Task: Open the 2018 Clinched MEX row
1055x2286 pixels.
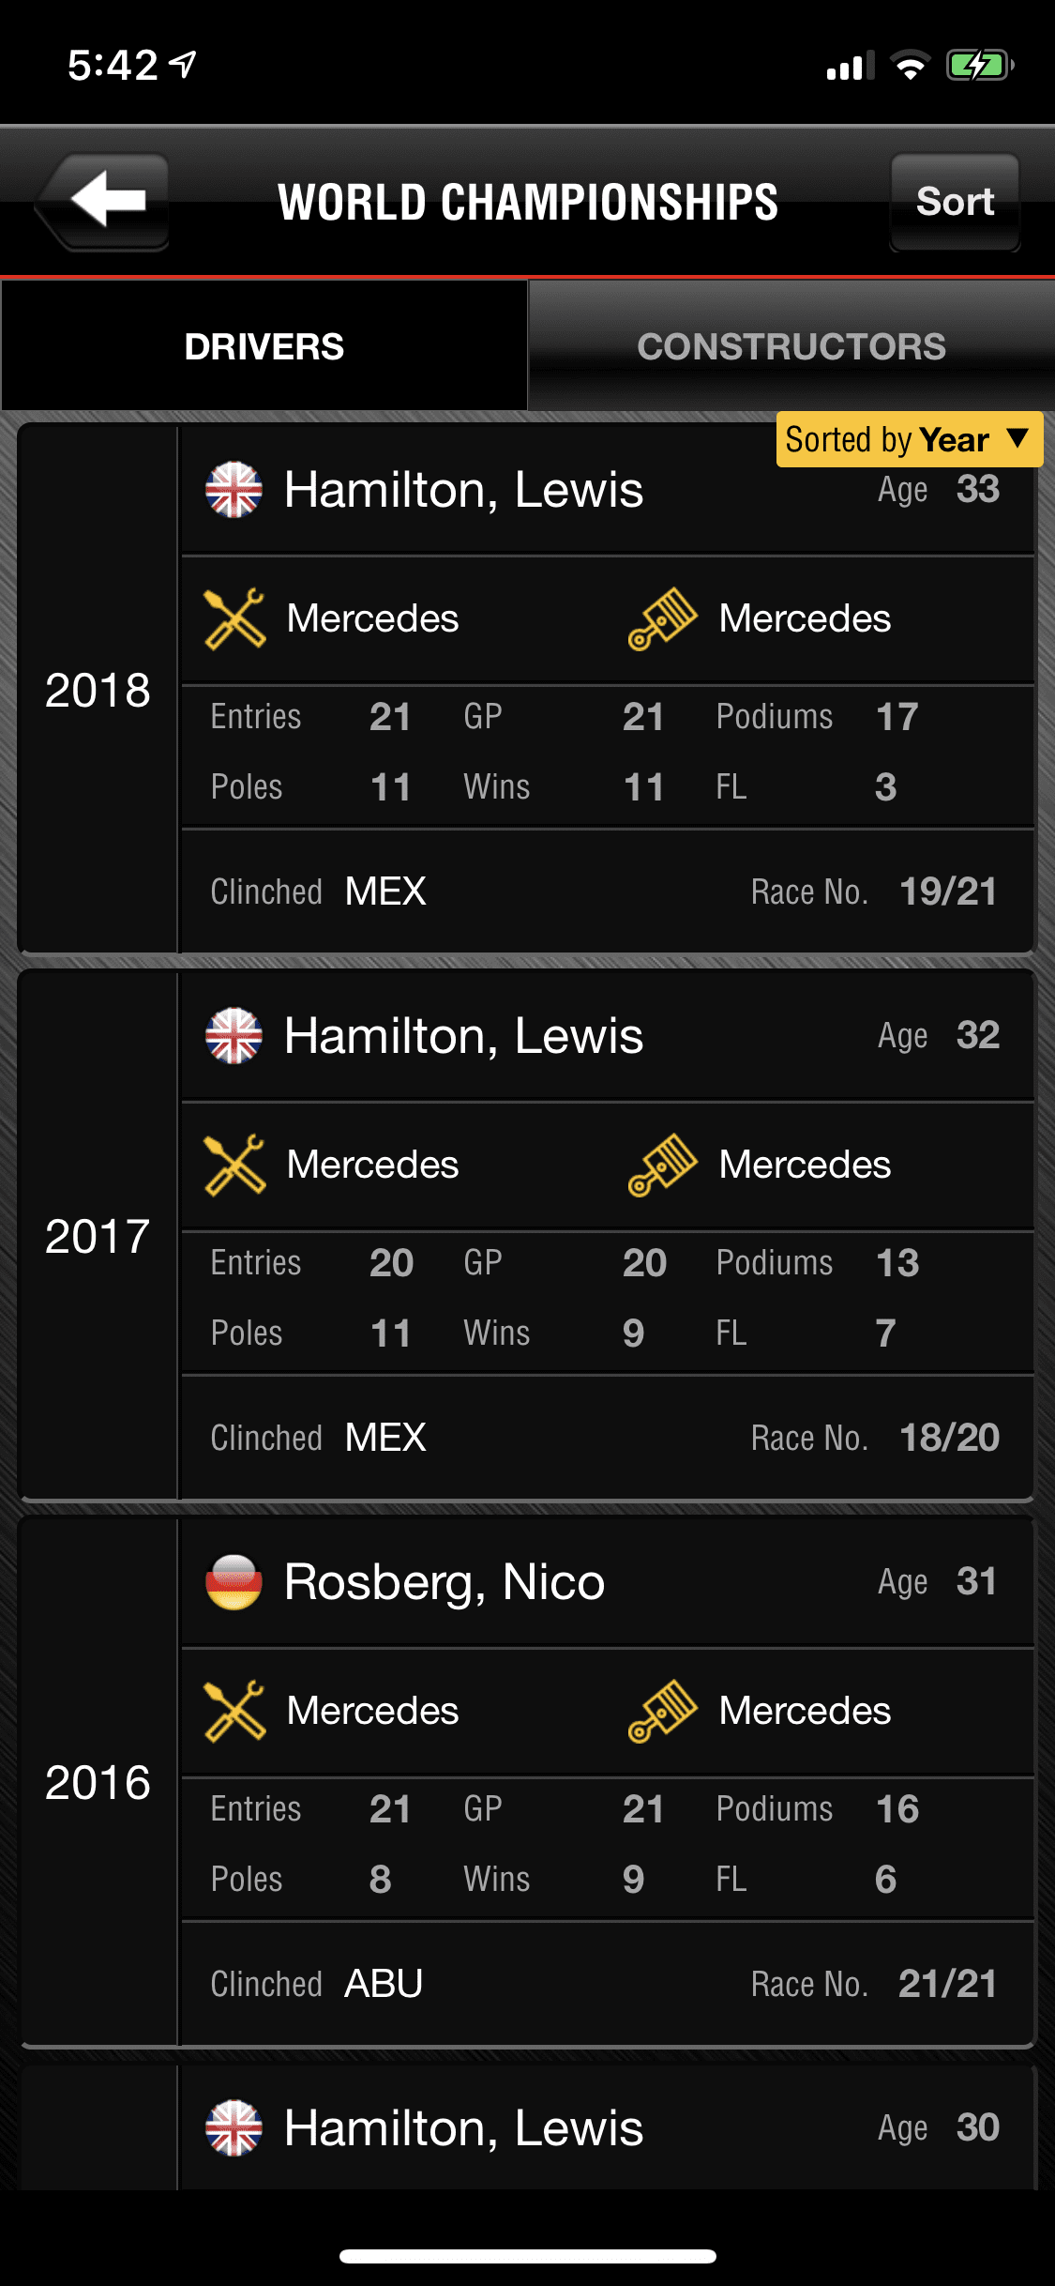Action: coord(608,892)
